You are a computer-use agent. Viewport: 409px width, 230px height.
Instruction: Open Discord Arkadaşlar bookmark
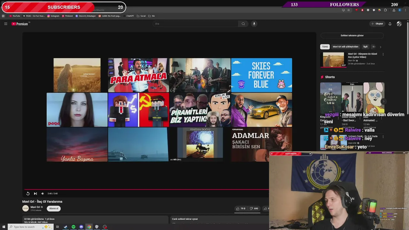point(86,16)
